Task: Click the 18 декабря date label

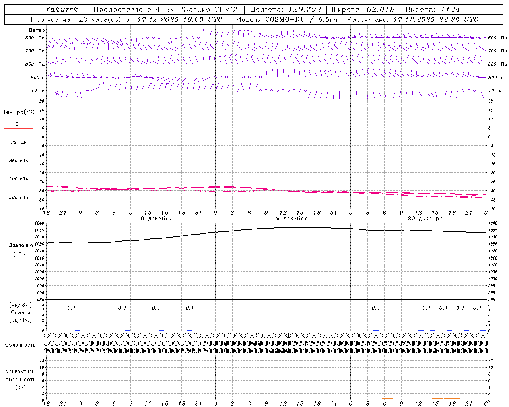Action: tap(155, 219)
